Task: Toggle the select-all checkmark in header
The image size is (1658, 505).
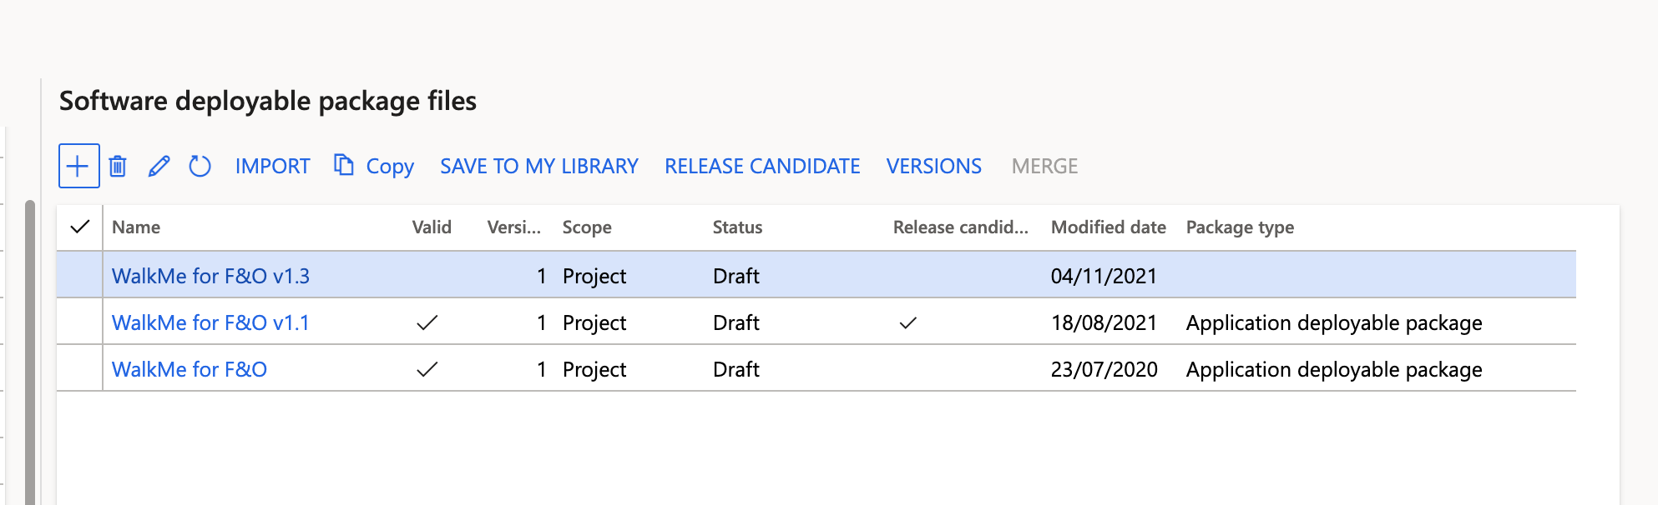Action: coord(79,227)
